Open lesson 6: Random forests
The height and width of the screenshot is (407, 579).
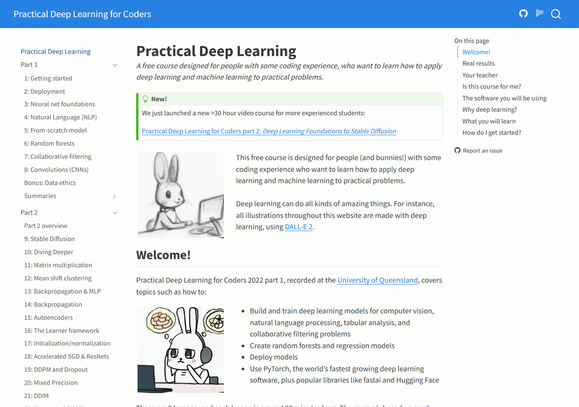coord(49,143)
